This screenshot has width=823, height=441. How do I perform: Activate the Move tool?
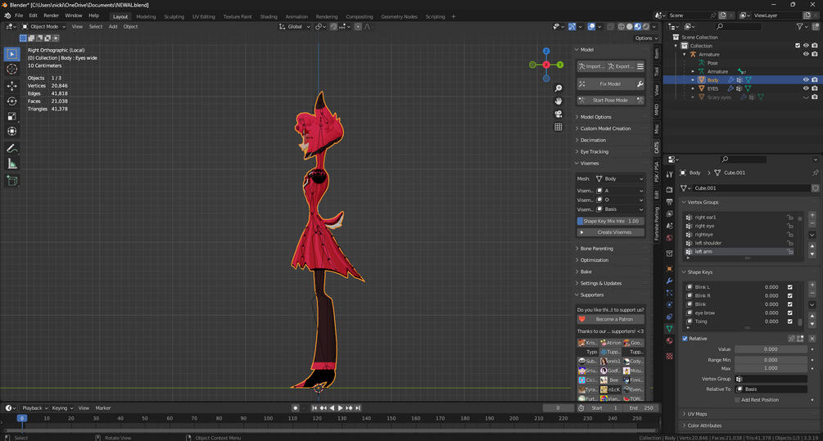pyautogui.click(x=12, y=85)
